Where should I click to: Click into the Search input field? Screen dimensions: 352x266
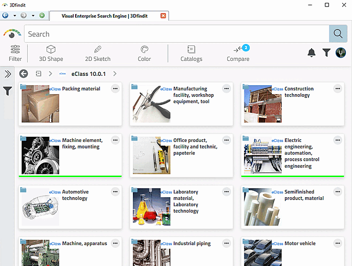click(x=176, y=34)
